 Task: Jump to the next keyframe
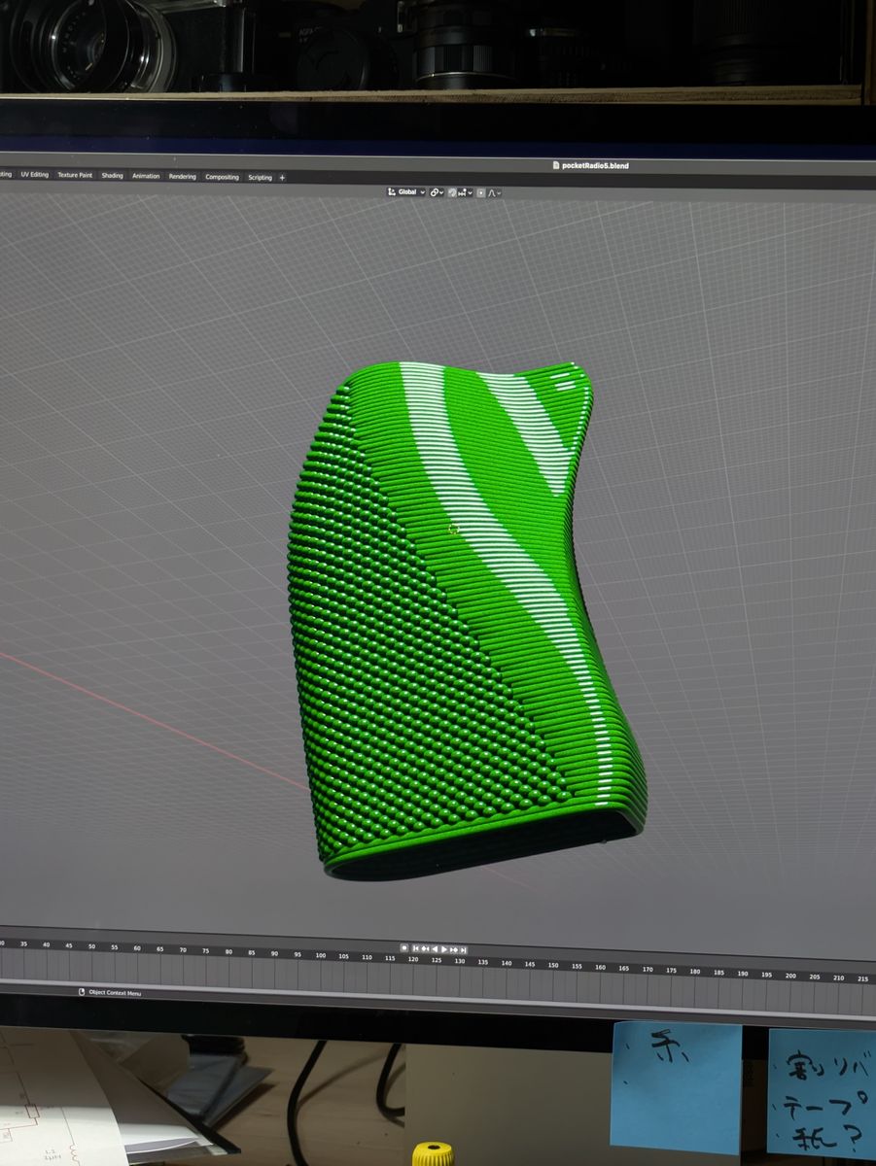click(x=454, y=948)
